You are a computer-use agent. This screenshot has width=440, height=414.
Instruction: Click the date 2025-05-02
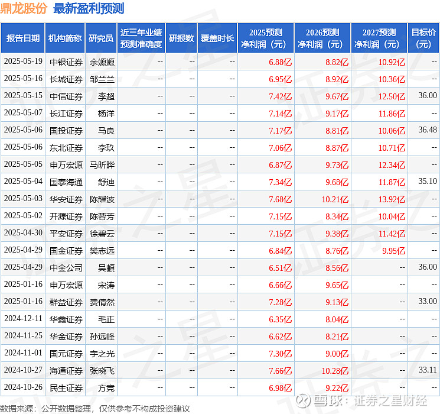[x=23, y=215]
